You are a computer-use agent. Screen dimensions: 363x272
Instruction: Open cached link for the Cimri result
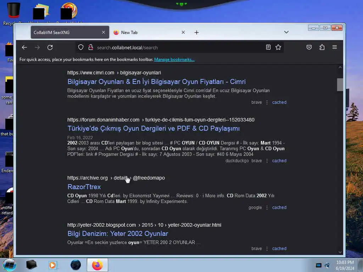click(279, 102)
